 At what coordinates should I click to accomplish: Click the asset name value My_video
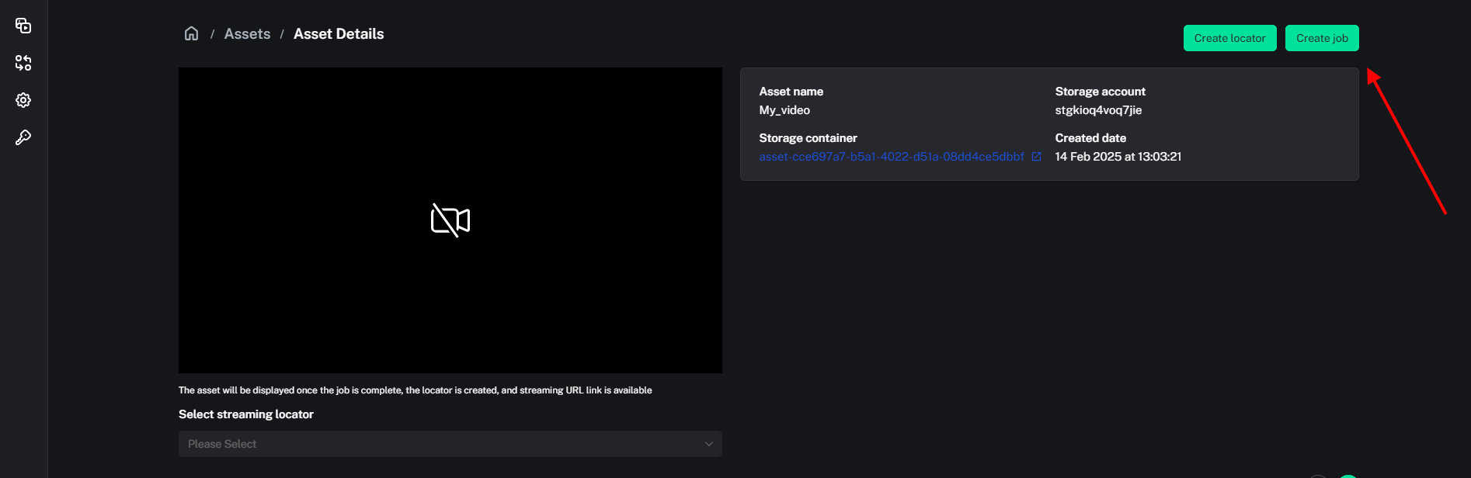tap(784, 110)
